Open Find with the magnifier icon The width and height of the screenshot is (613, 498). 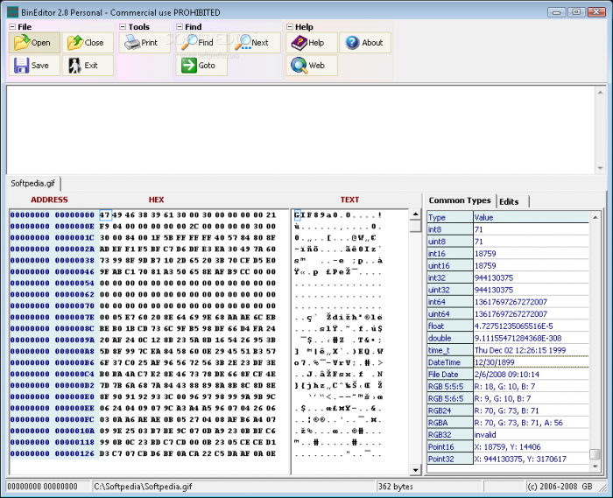[x=188, y=43]
